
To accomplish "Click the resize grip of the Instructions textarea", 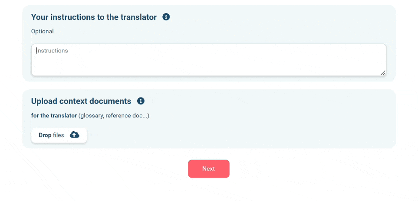I will click(383, 73).
